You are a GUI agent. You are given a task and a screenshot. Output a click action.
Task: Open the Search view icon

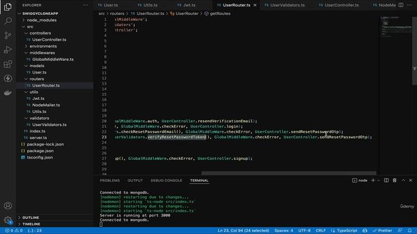8,21
